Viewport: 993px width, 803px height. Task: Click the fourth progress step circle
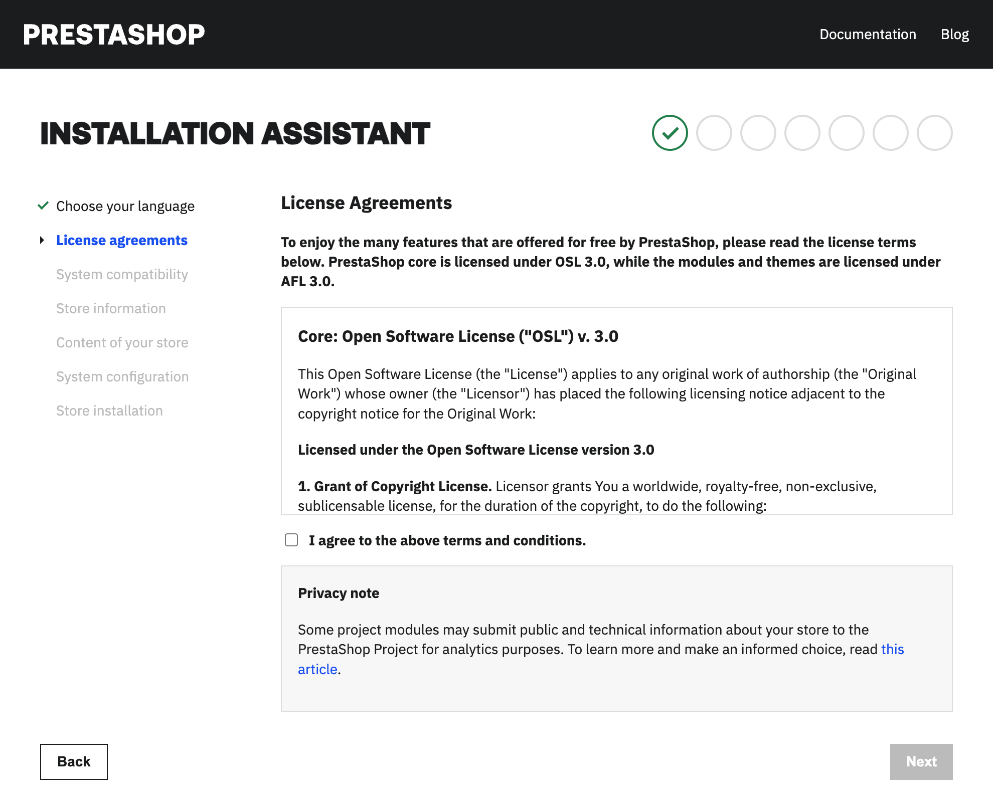coord(802,133)
